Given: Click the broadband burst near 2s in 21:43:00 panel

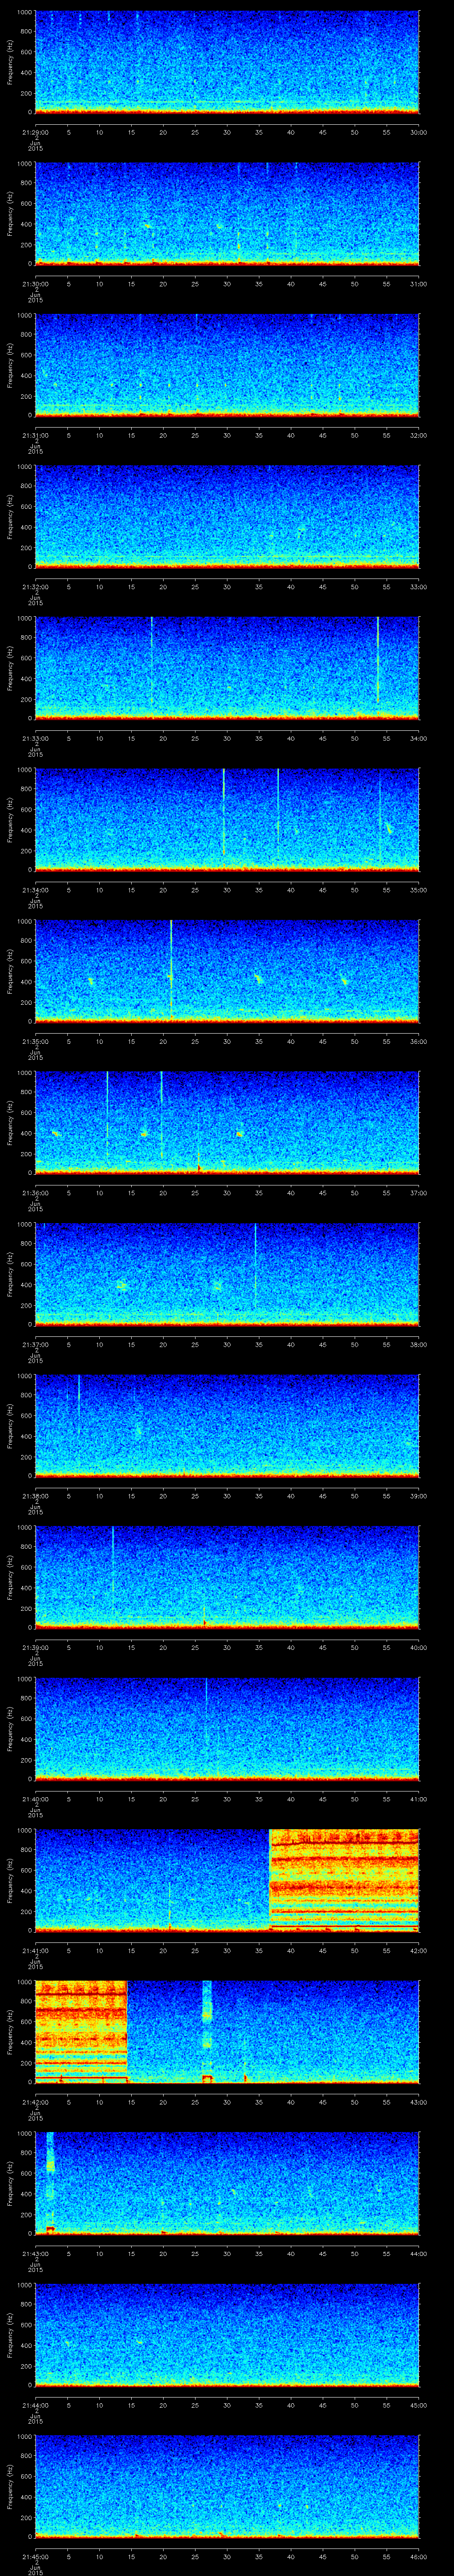Looking at the screenshot, I should tap(50, 2183).
